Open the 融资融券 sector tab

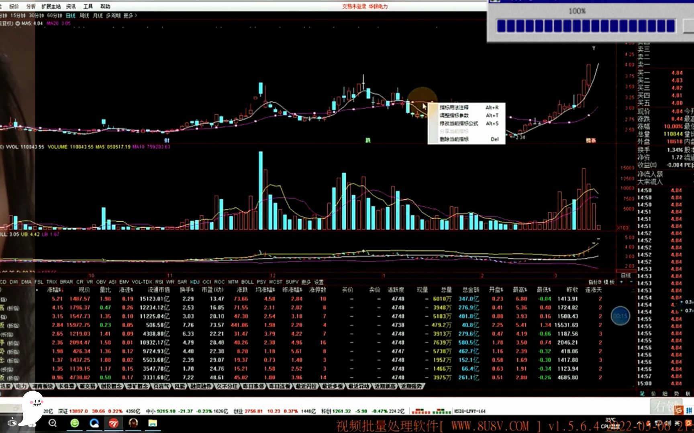[201, 386]
